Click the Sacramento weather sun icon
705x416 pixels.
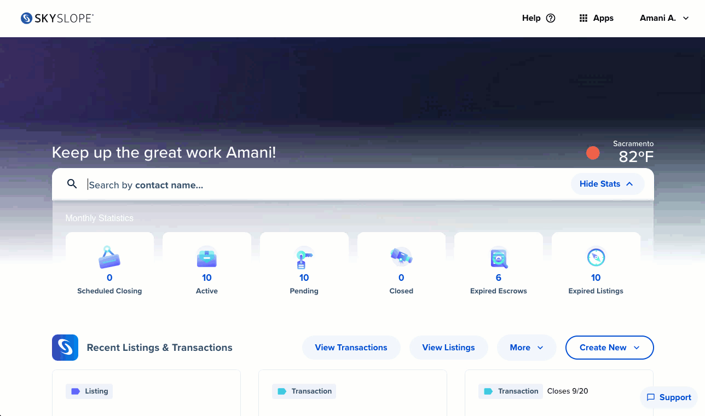click(x=593, y=153)
